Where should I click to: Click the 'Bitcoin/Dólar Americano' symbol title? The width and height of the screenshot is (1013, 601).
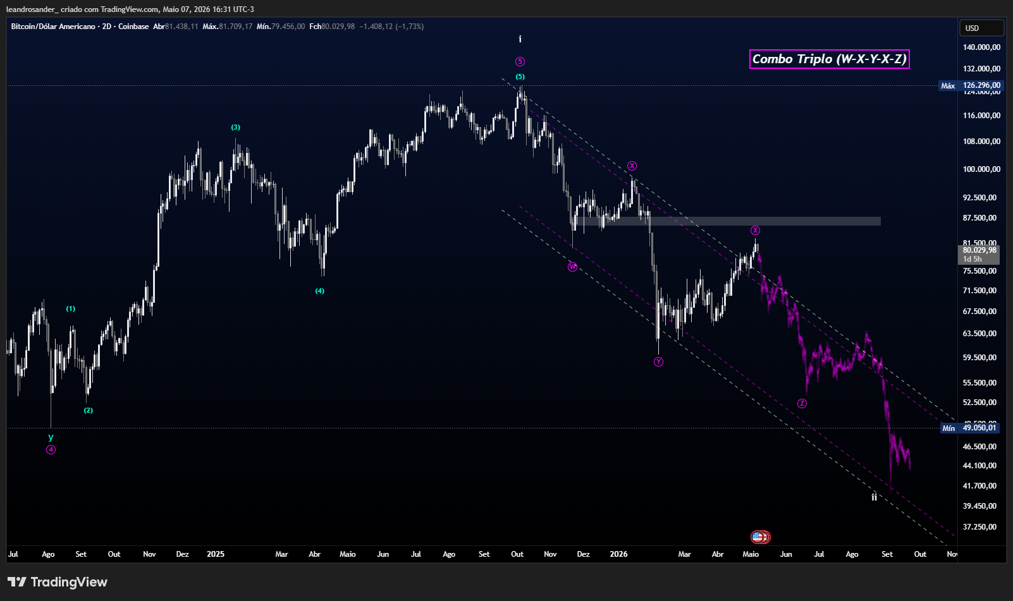click(x=53, y=27)
